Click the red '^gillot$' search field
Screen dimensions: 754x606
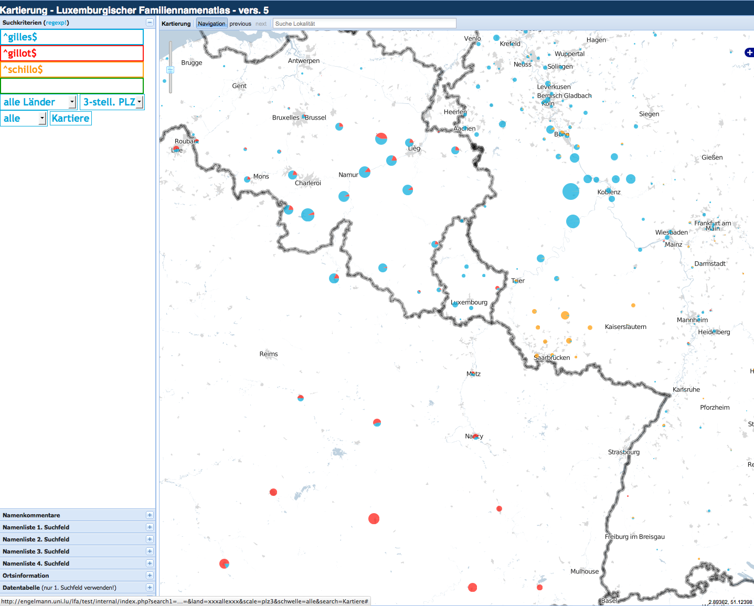(x=72, y=54)
